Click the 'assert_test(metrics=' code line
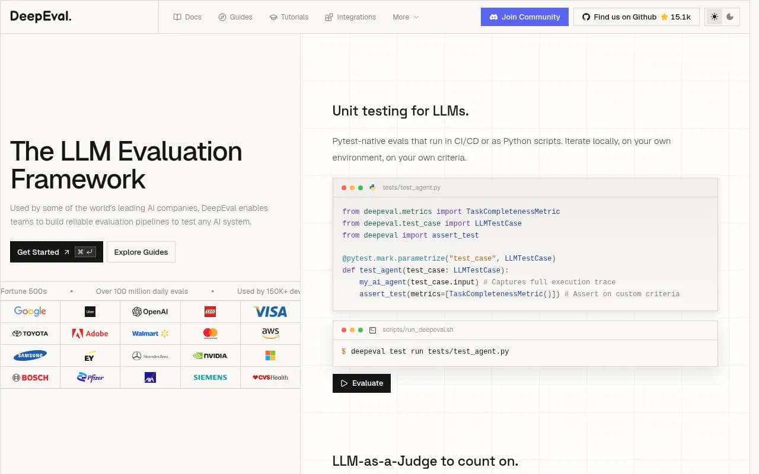The width and height of the screenshot is (759, 474). click(x=519, y=294)
